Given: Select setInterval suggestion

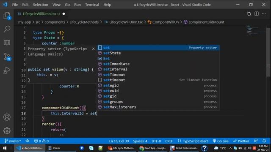Looking at the screenshot, I should pos(158,69).
